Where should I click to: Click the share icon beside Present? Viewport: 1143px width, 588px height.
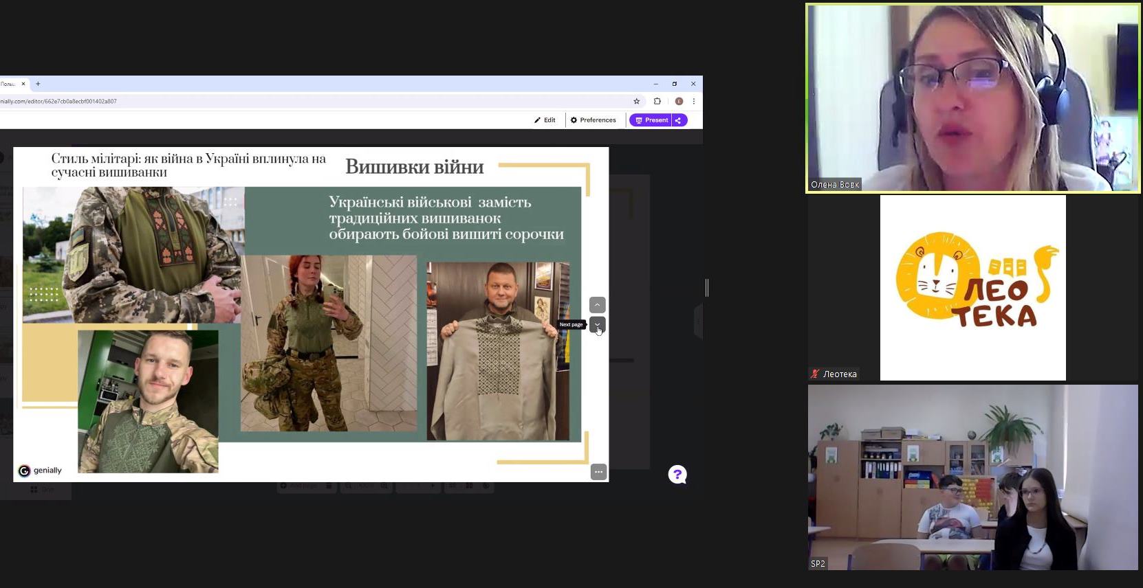coord(679,120)
